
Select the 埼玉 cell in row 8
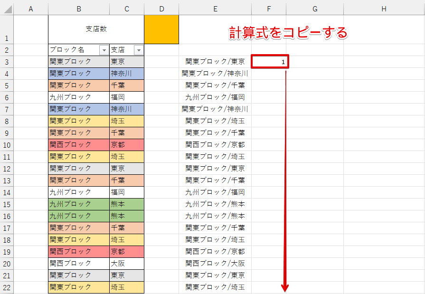click(x=127, y=121)
